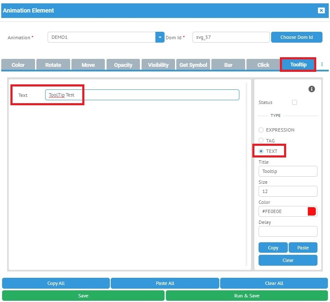This screenshot has height=302, width=330.
Task: Click the Paste button in right panel
Action: click(303, 248)
